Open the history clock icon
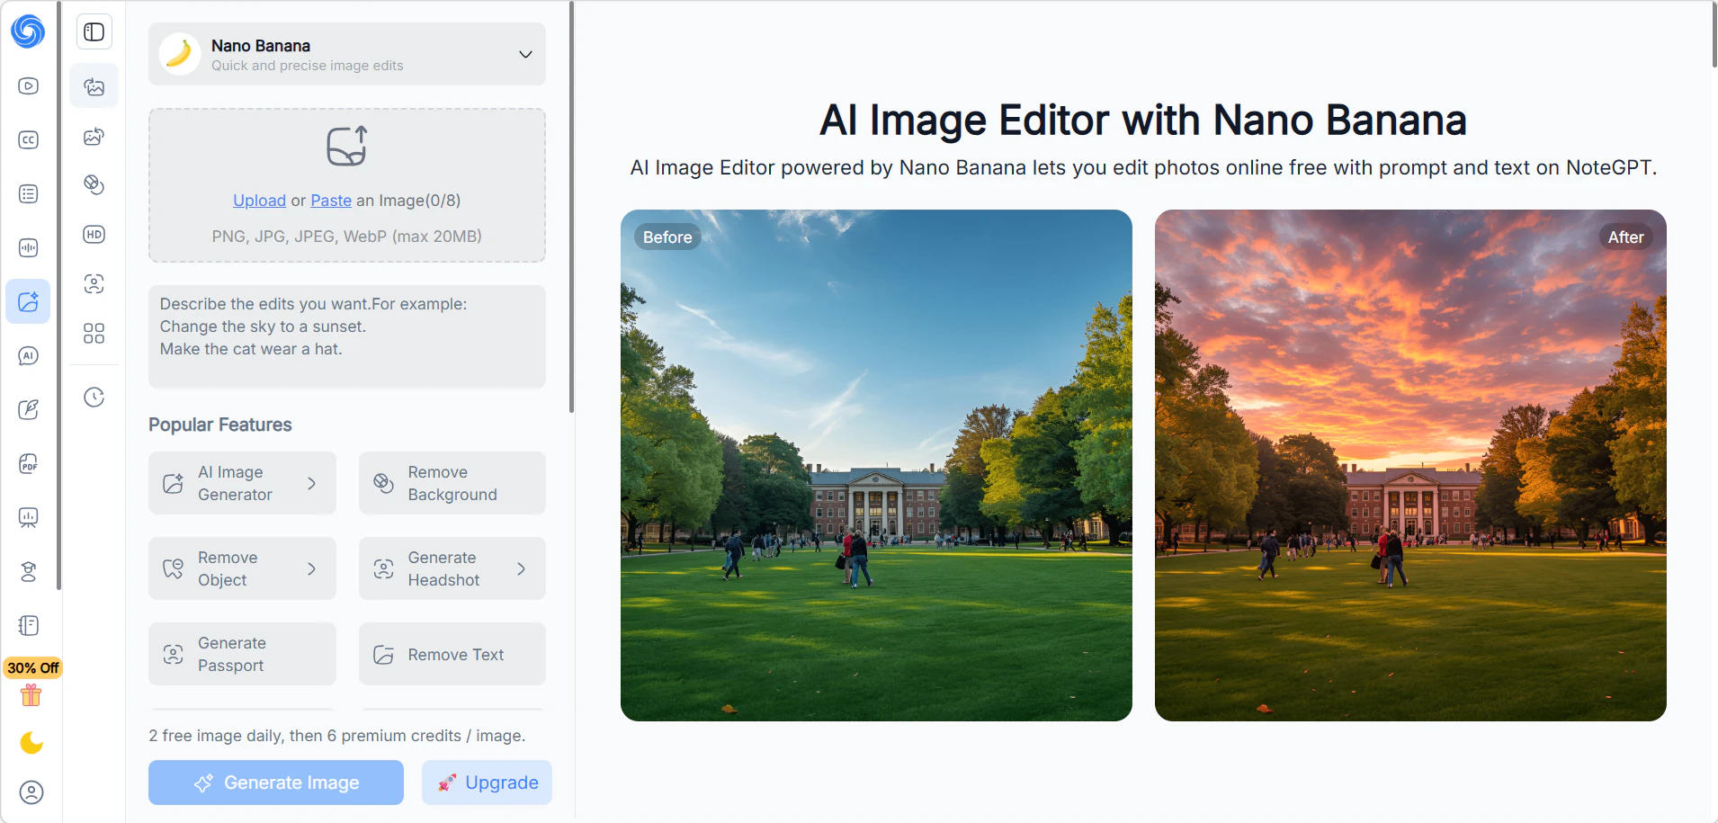Viewport: 1718px width, 823px height. tap(94, 398)
